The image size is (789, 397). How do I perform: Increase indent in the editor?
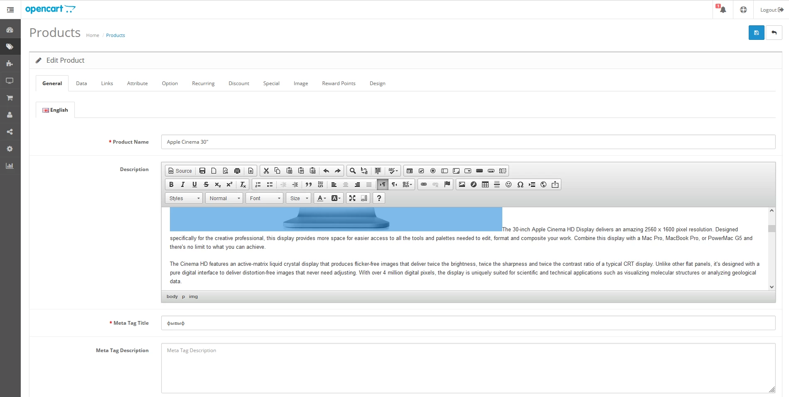(x=295, y=184)
